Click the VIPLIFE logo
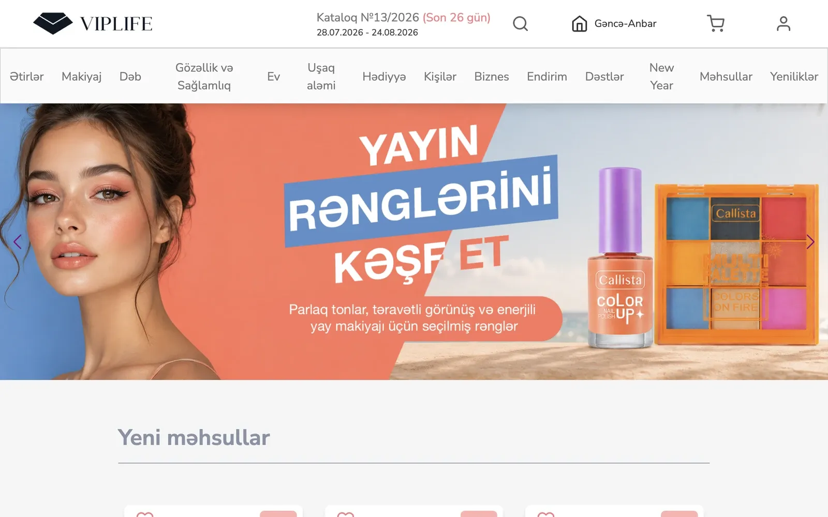Viewport: 828px width, 517px height. (93, 23)
